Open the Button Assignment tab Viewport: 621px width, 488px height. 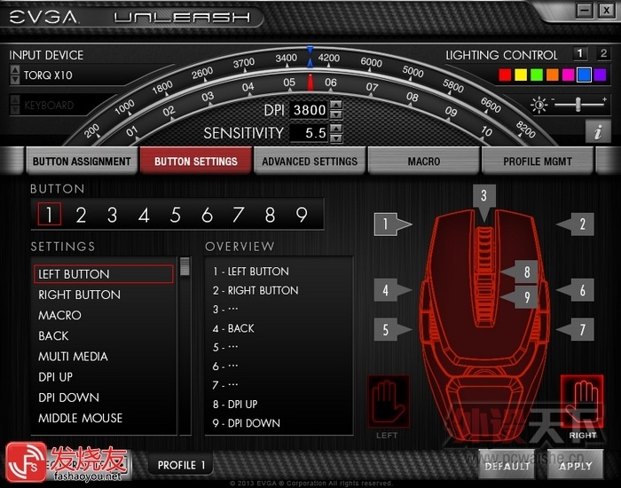coord(82,161)
